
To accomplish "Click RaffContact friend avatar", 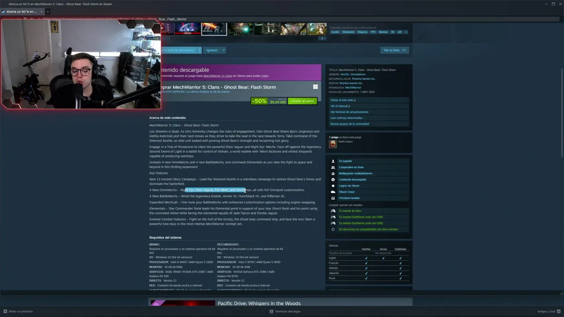I will click(333, 144).
